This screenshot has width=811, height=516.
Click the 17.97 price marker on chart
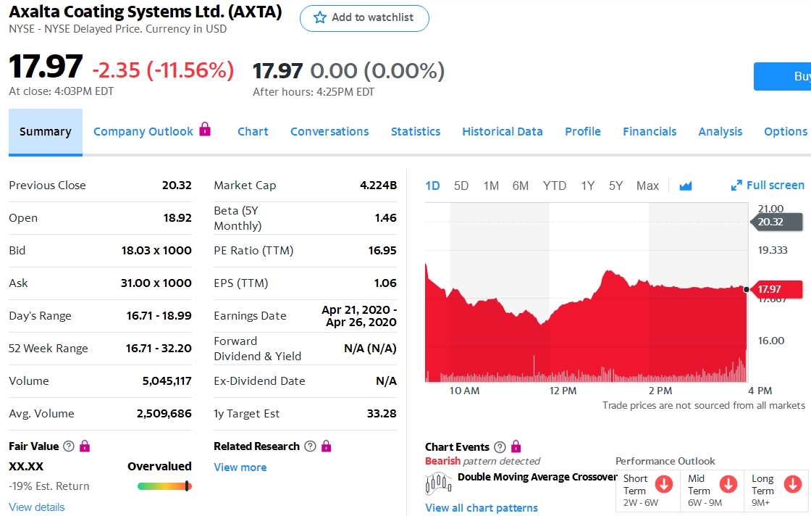778,289
